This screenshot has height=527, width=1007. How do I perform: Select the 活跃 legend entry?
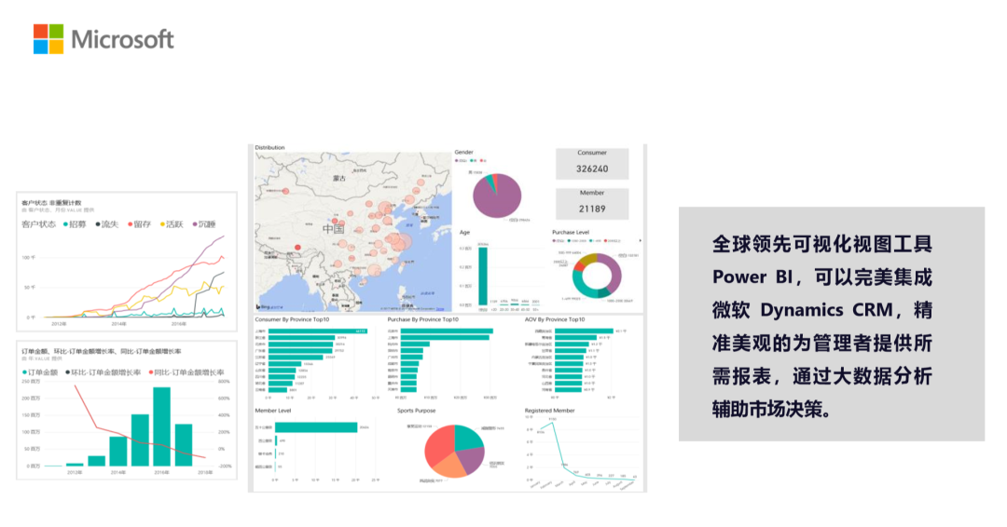172,224
